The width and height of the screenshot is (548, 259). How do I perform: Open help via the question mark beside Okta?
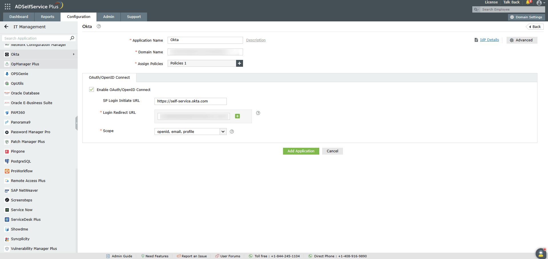point(99,26)
